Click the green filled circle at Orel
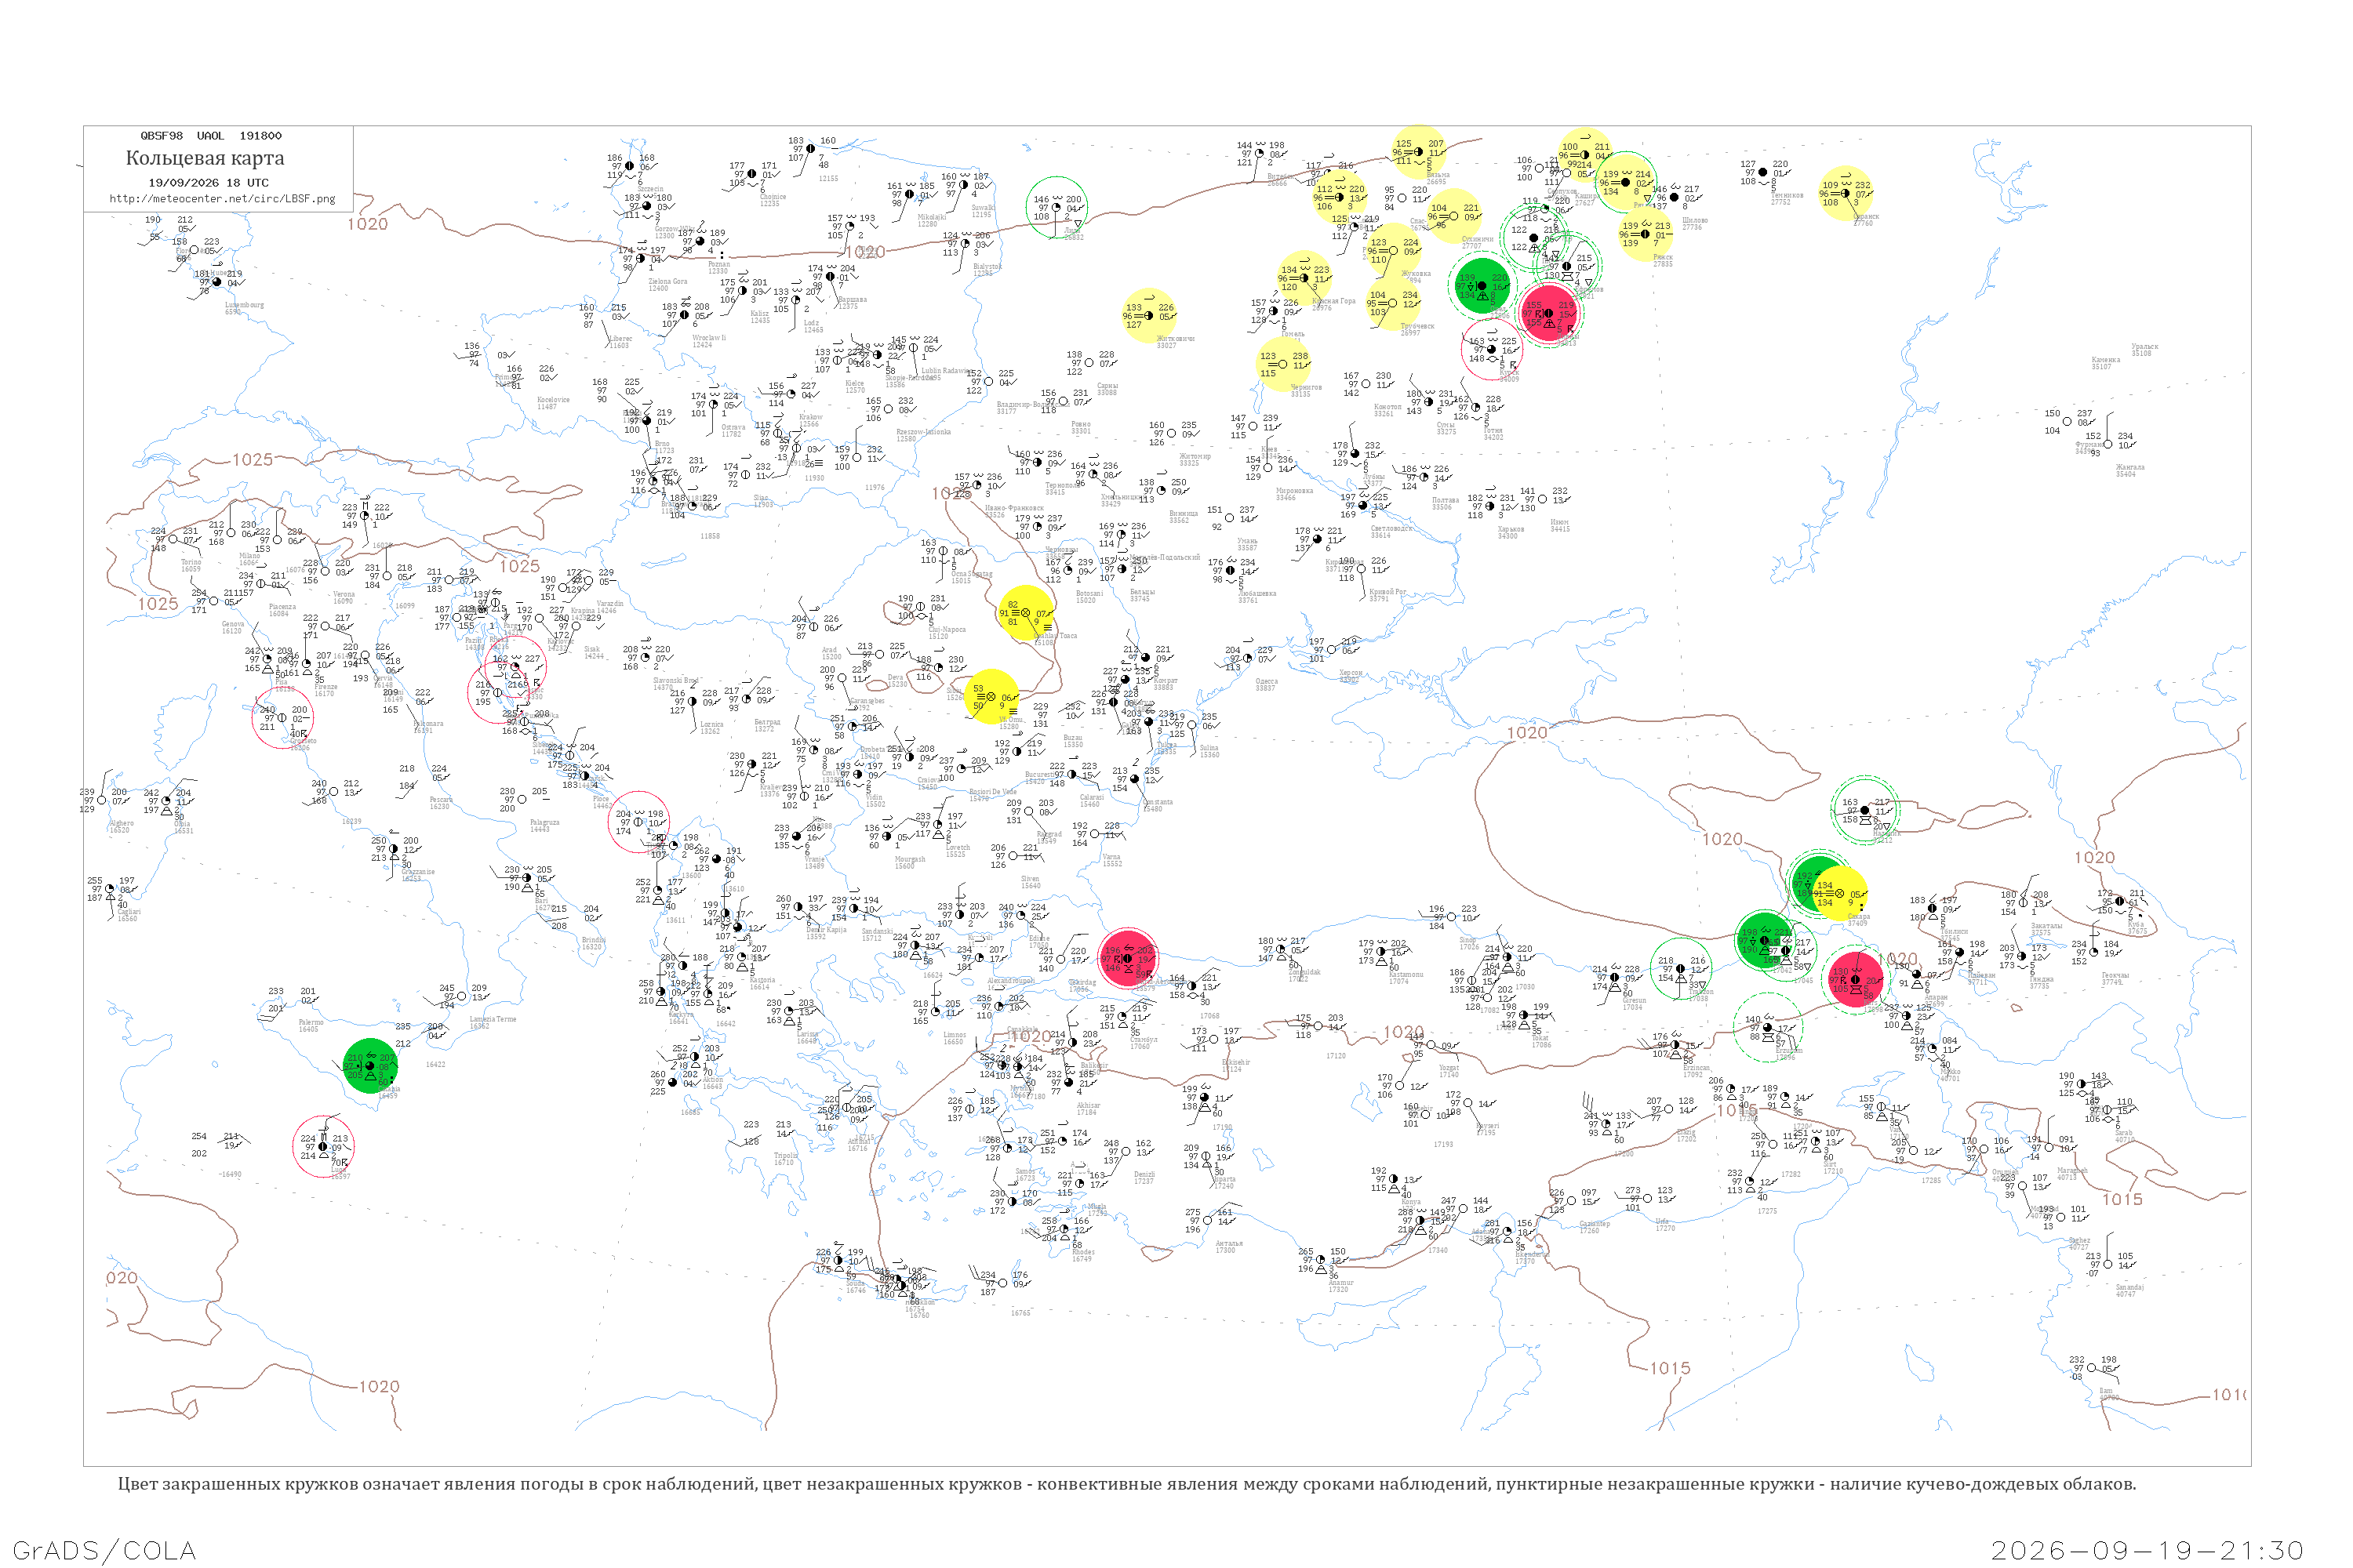The width and height of the screenshot is (2353, 1568). click(1482, 285)
